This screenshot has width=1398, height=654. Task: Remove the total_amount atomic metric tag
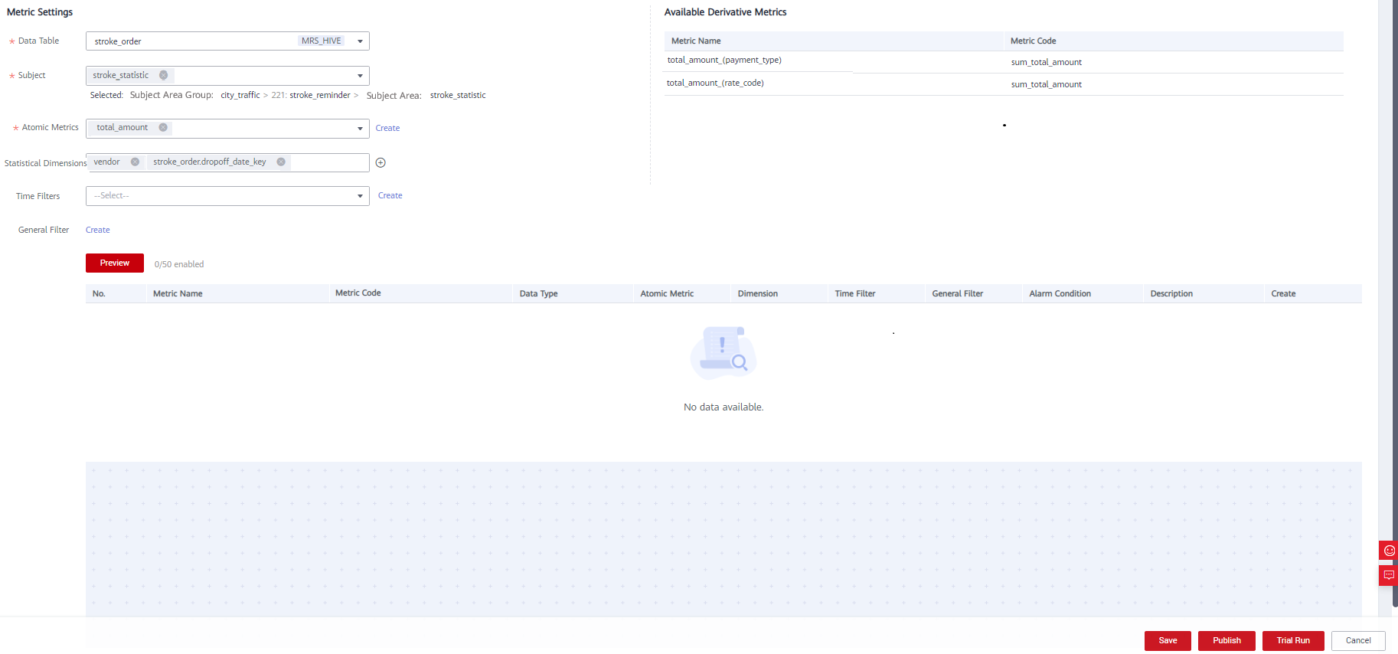[x=163, y=128]
